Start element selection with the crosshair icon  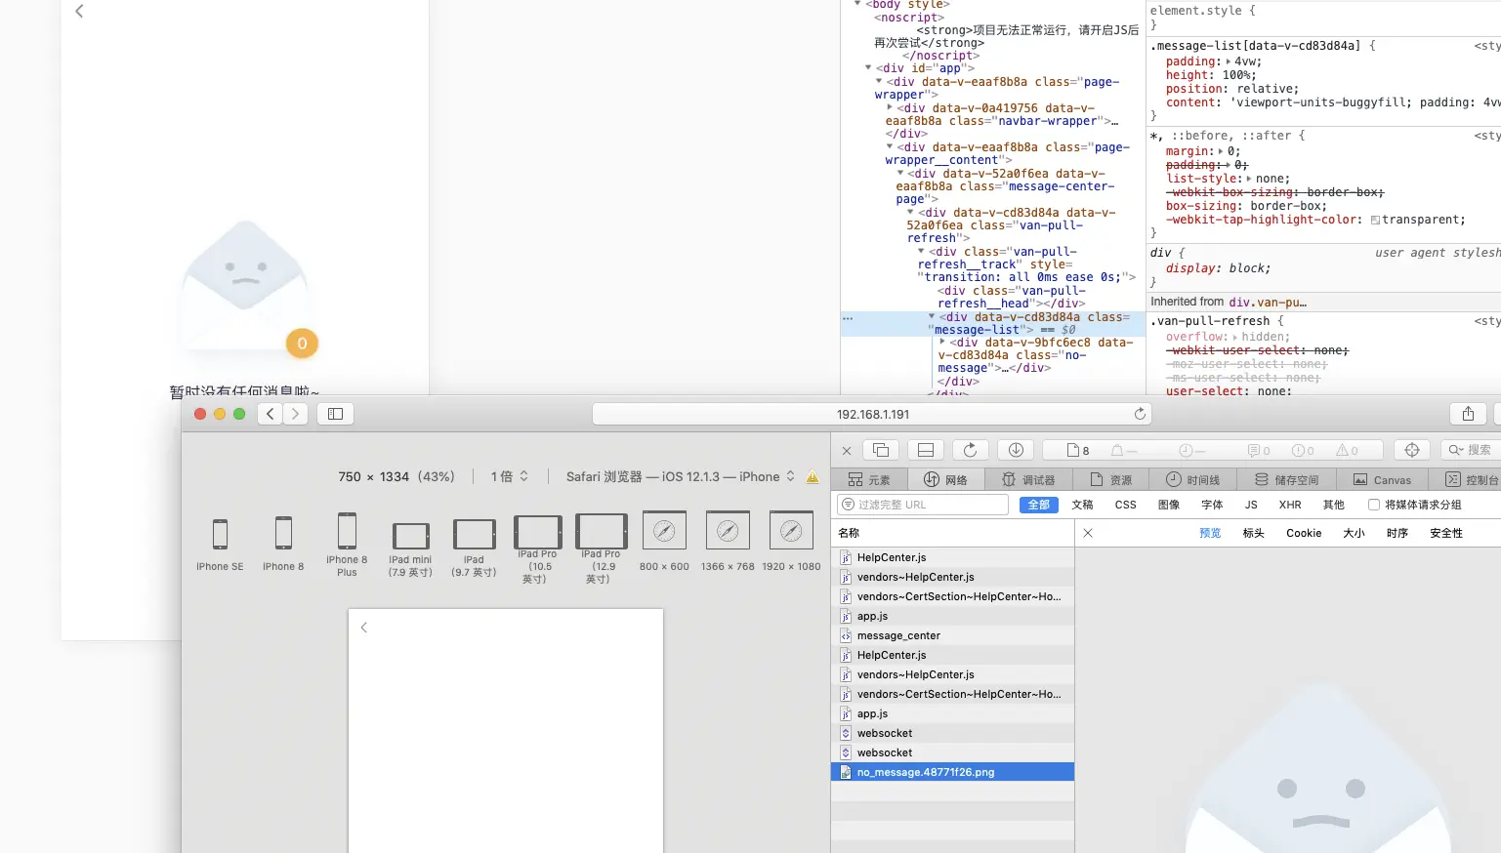tap(1411, 450)
